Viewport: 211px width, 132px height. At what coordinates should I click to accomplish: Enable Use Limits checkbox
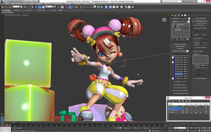pos(201,40)
